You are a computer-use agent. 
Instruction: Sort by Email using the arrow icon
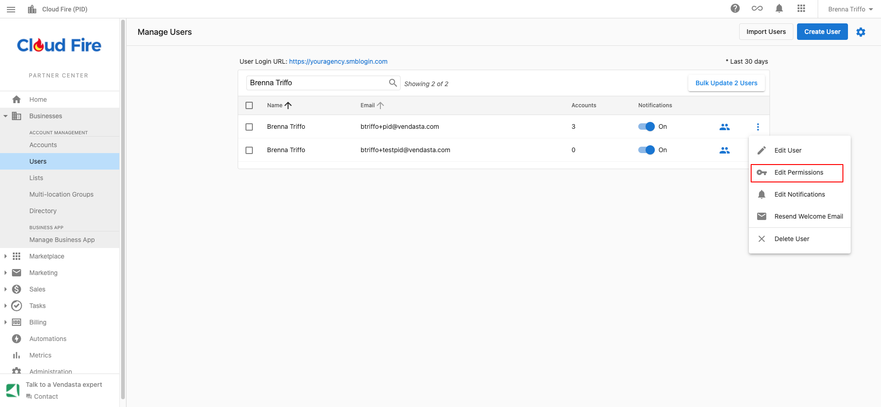point(380,105)
